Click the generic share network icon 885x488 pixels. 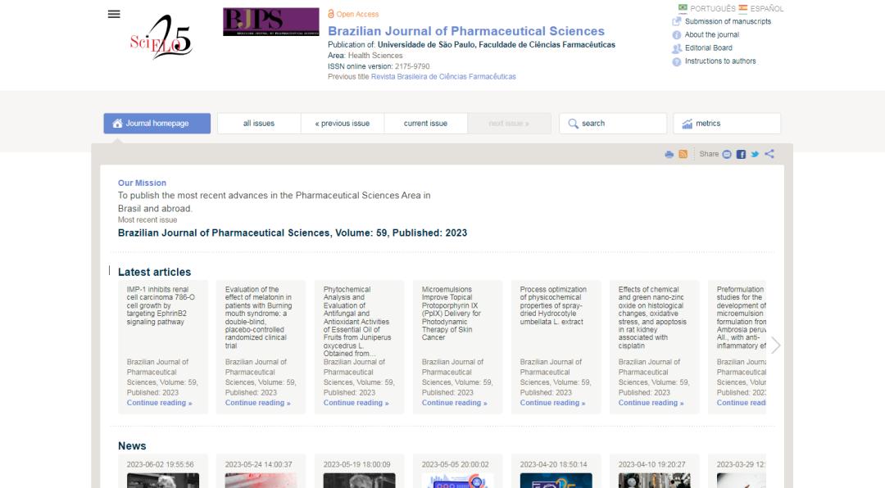tap(769, 154)
